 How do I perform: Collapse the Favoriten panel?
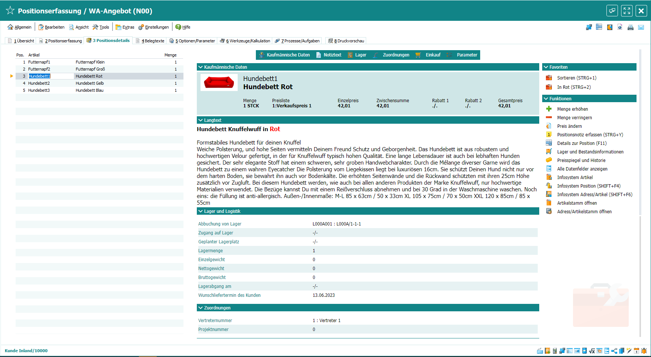546,67
